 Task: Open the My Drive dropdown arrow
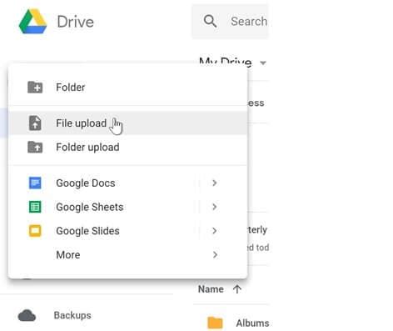click(263, 63)
